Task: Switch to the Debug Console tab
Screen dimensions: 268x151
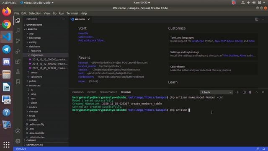Action: (108, 92)
